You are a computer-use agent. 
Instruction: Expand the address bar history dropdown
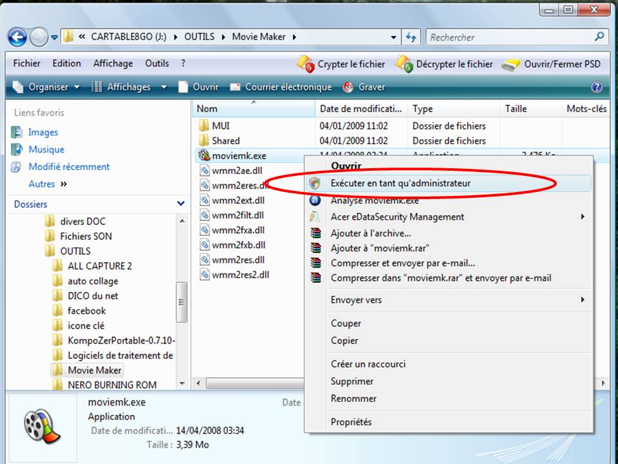(x=393, y=37)
